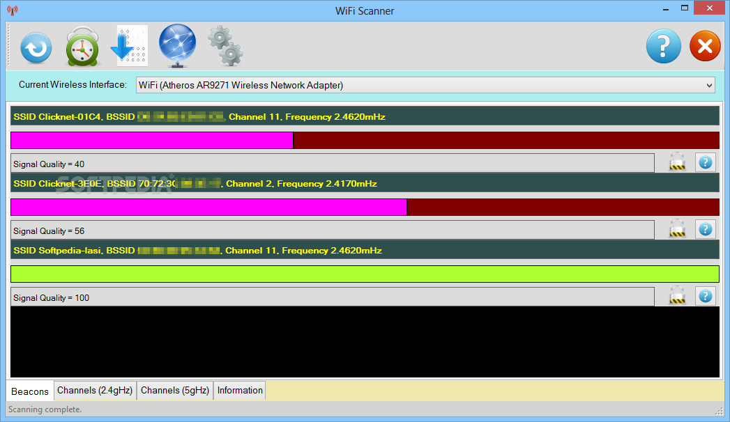Click the 'Scanning complete.' status text
This screenshot has width=730, height=422.
pyautogui.click(x=45, y=409)
